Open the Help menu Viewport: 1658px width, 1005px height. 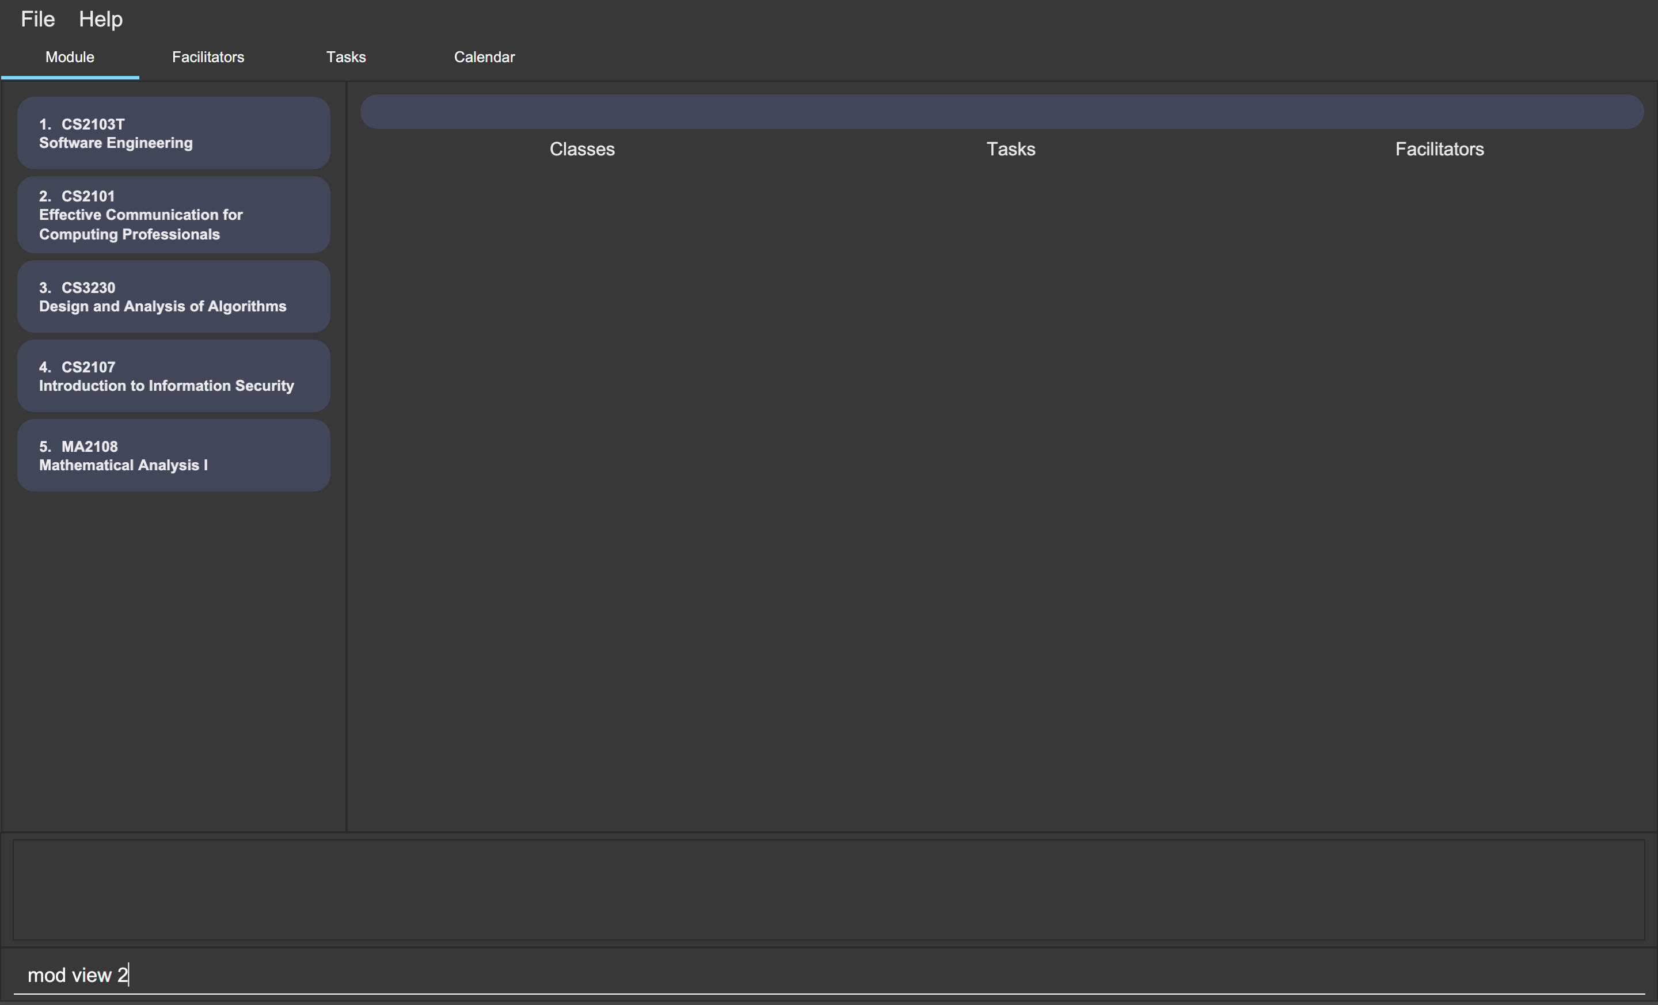pyautogui.click(x=101, y=19)
